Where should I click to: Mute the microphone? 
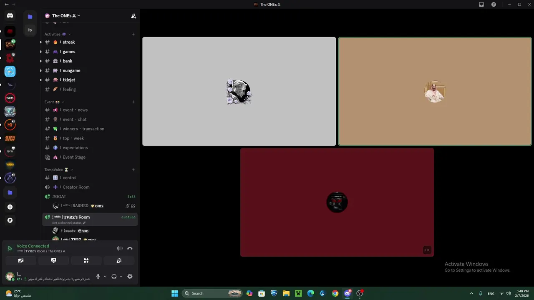click(98, 276)
